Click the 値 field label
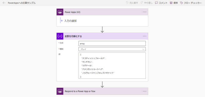Image resolution: width=205 pixels, height=97 pixels. tap(59, 54)
